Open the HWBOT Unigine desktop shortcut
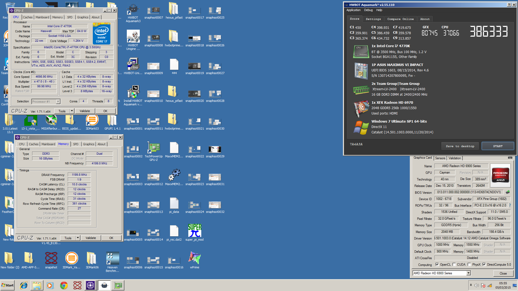Image resolution: width=518 pixels, height=291 pixels. click(x=133, y=40)
